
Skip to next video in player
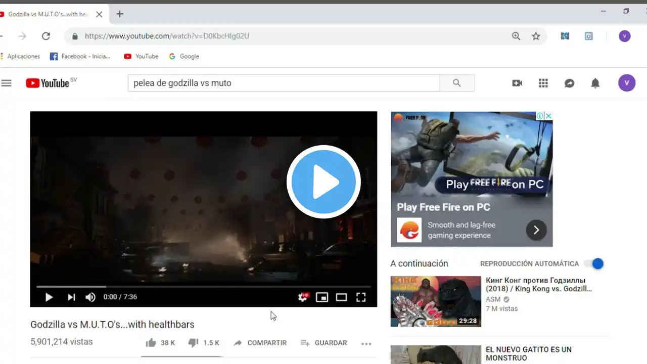[71, 297]
